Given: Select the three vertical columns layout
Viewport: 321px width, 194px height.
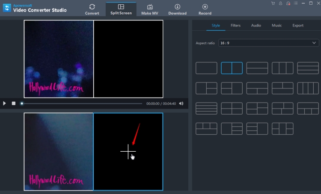Looking at the screenshot, I should [282, 68].
